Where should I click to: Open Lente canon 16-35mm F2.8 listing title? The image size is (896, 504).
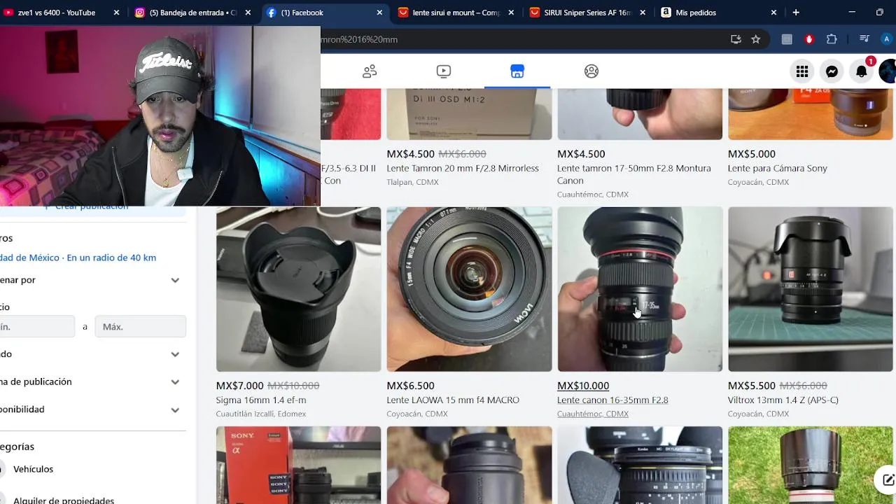click(612, 400)
